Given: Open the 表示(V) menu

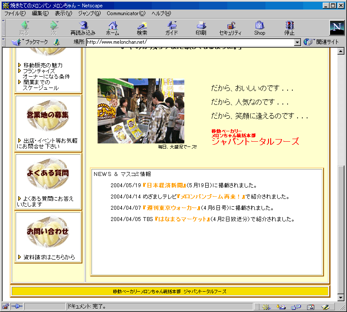Looking at the screenshot, I should click(63, 13).
